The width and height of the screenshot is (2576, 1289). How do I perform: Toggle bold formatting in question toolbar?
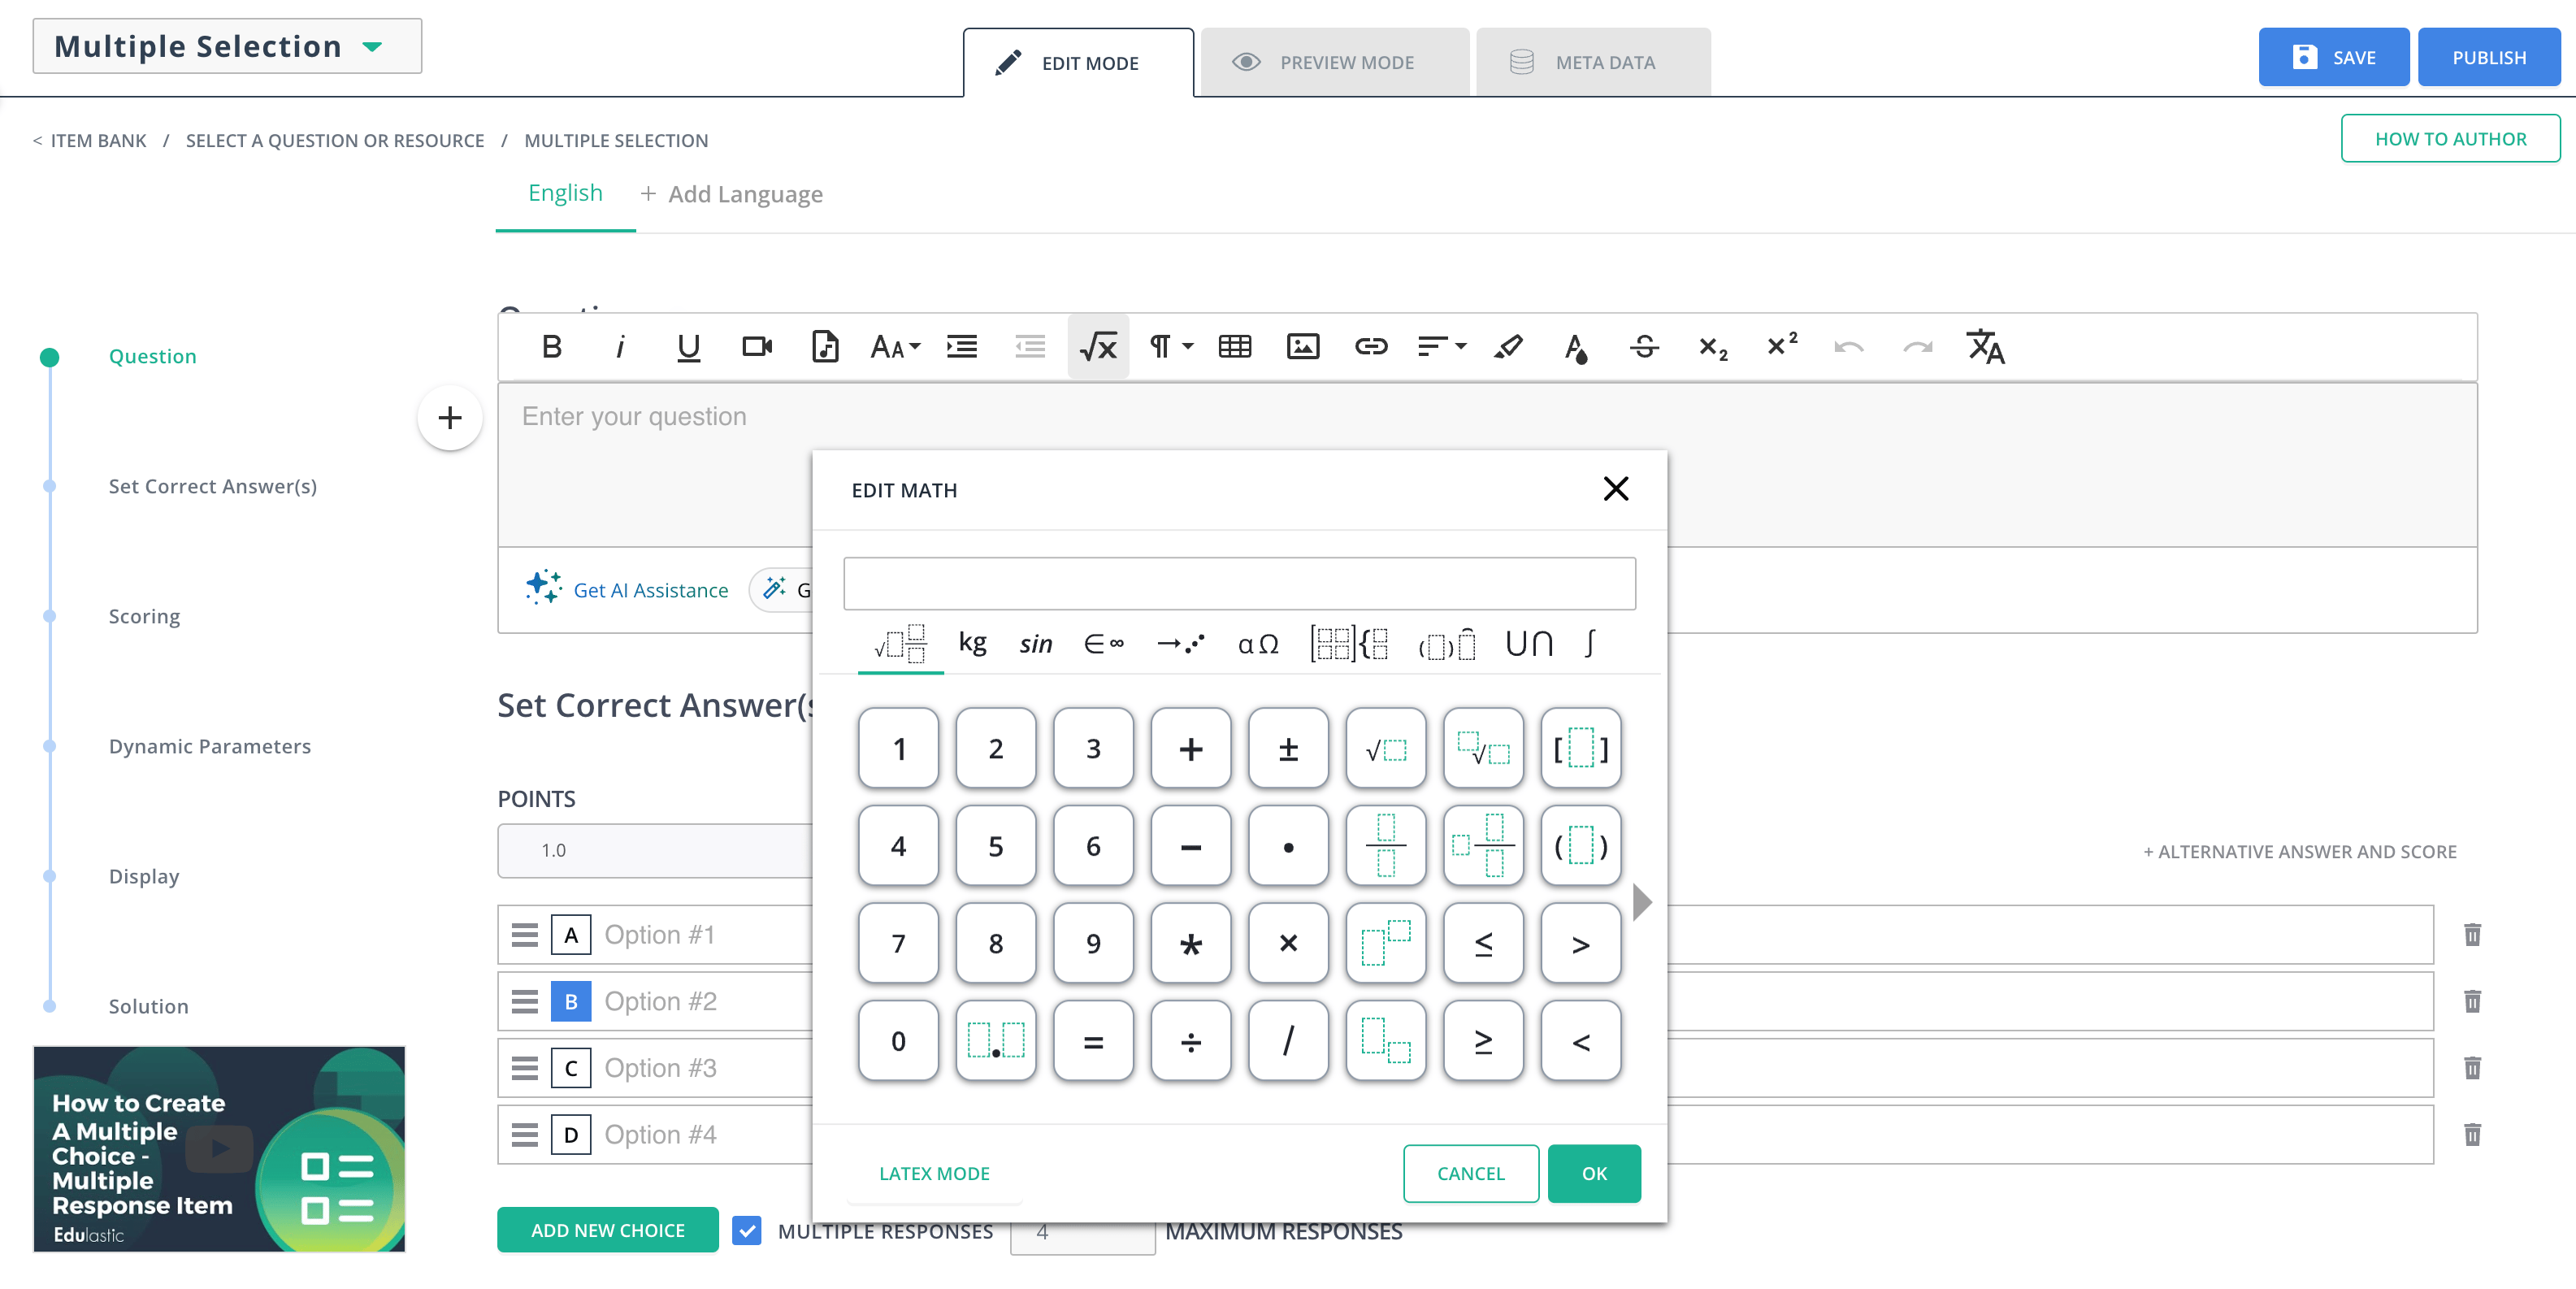[551, 347]
